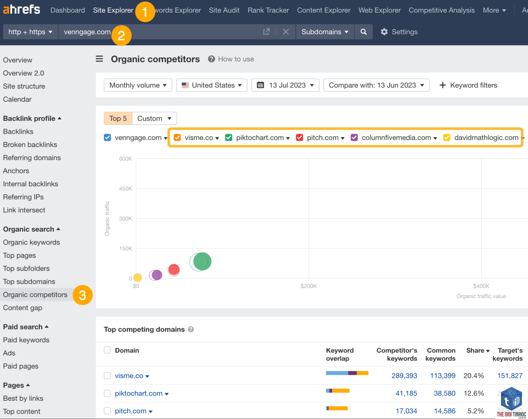Collapse the Organic search section

[x=32, y=229]
